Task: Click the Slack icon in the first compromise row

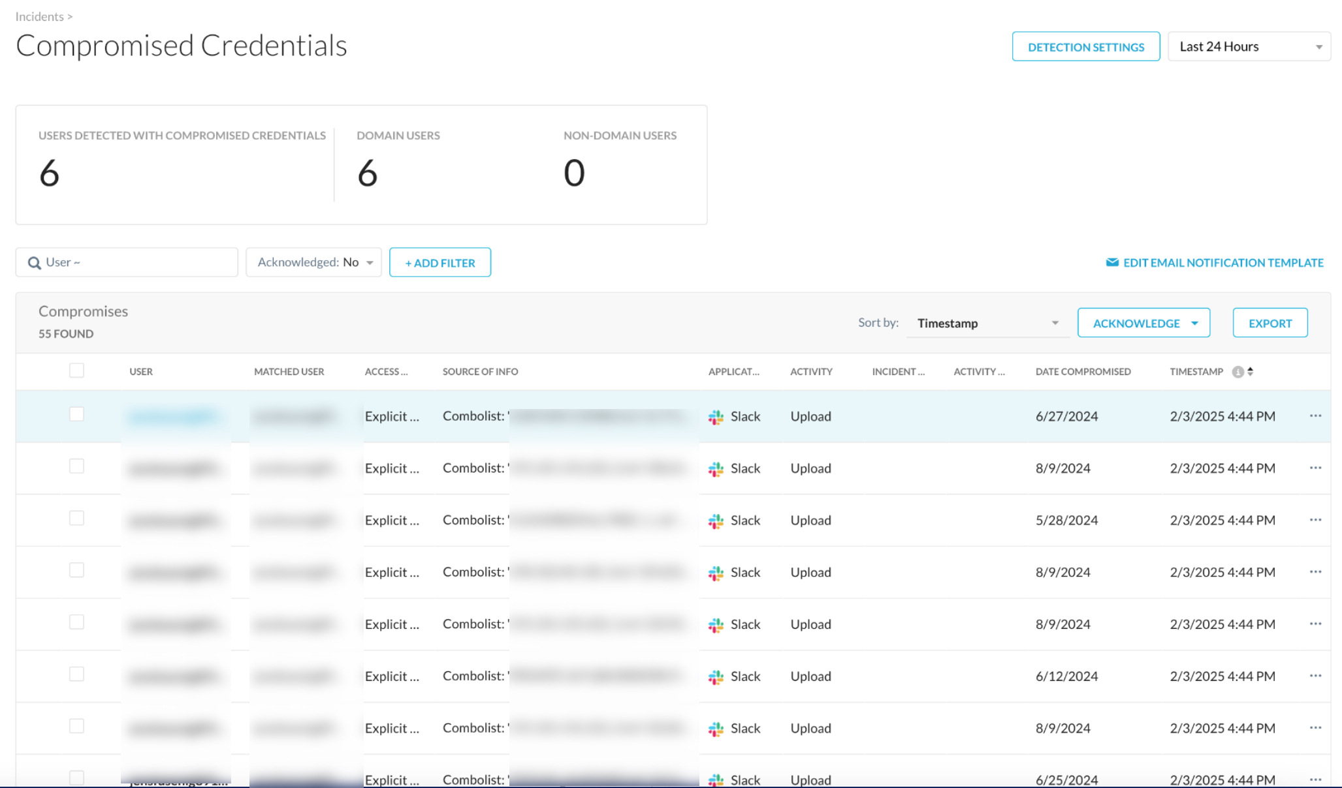Action: pos(717,416)
